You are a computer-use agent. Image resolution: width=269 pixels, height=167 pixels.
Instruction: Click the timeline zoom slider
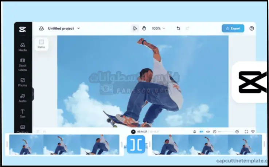[x=226, y=132]
